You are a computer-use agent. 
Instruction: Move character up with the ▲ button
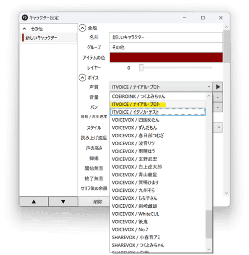point(34,202)
